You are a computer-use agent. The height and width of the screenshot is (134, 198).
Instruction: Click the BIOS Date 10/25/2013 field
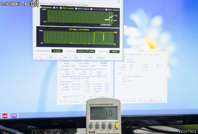click(146, 81)
